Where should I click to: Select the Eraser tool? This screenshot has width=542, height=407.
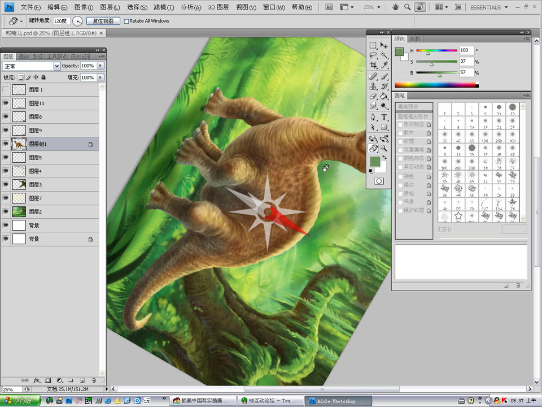[373, 96]
